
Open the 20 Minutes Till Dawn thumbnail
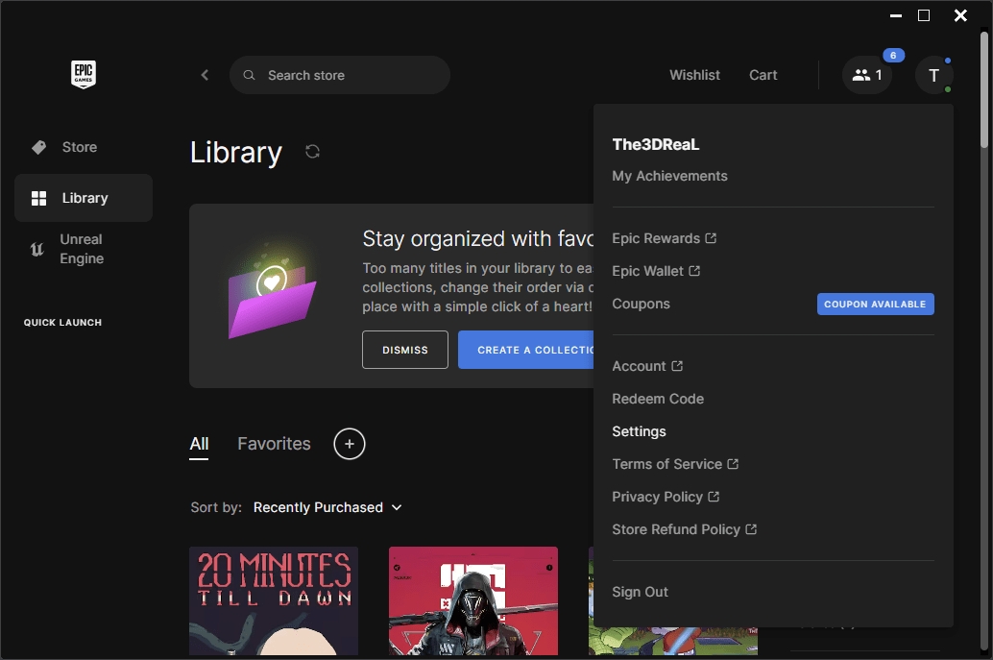pyautogui.click(x=274, y=600)
